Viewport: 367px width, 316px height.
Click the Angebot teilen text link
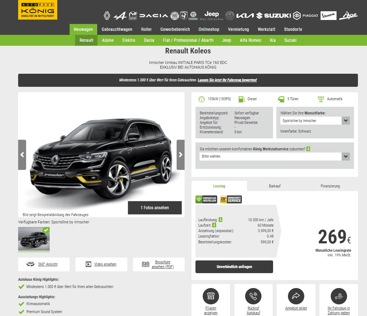point(296,308)
